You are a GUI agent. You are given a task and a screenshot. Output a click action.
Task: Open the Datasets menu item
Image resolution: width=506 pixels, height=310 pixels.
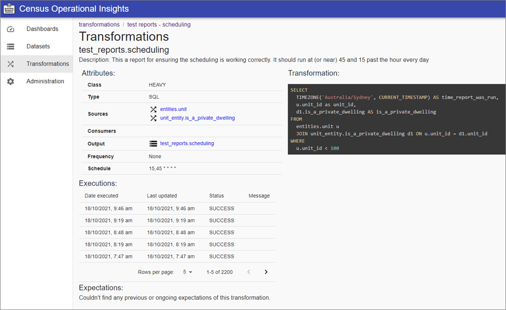[x=37, y=46]
